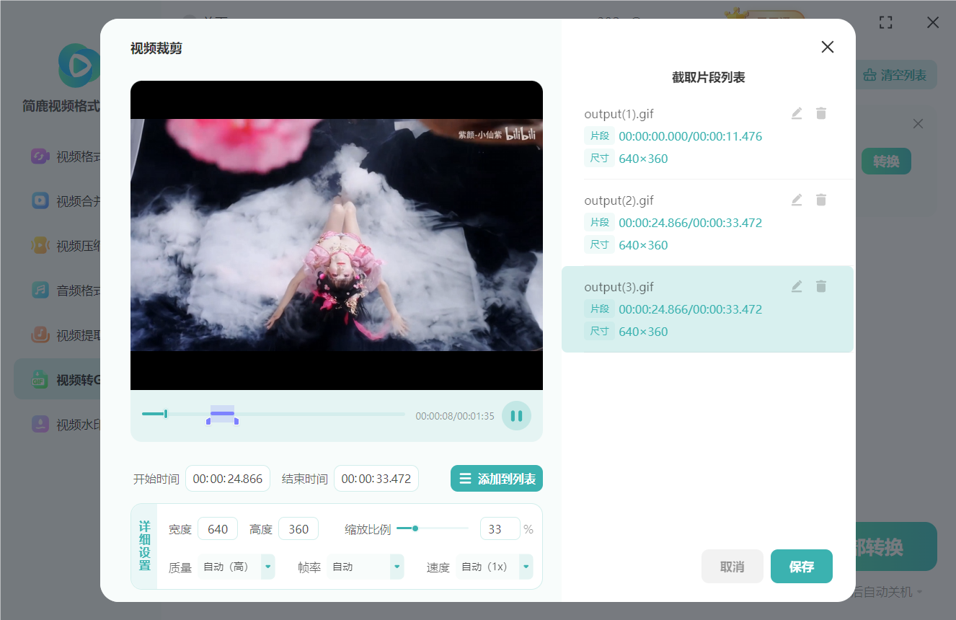Click the 缩放比例 scale slider handle
The height and width of the screenshot is (620, 956).
(x=415, y=528)
